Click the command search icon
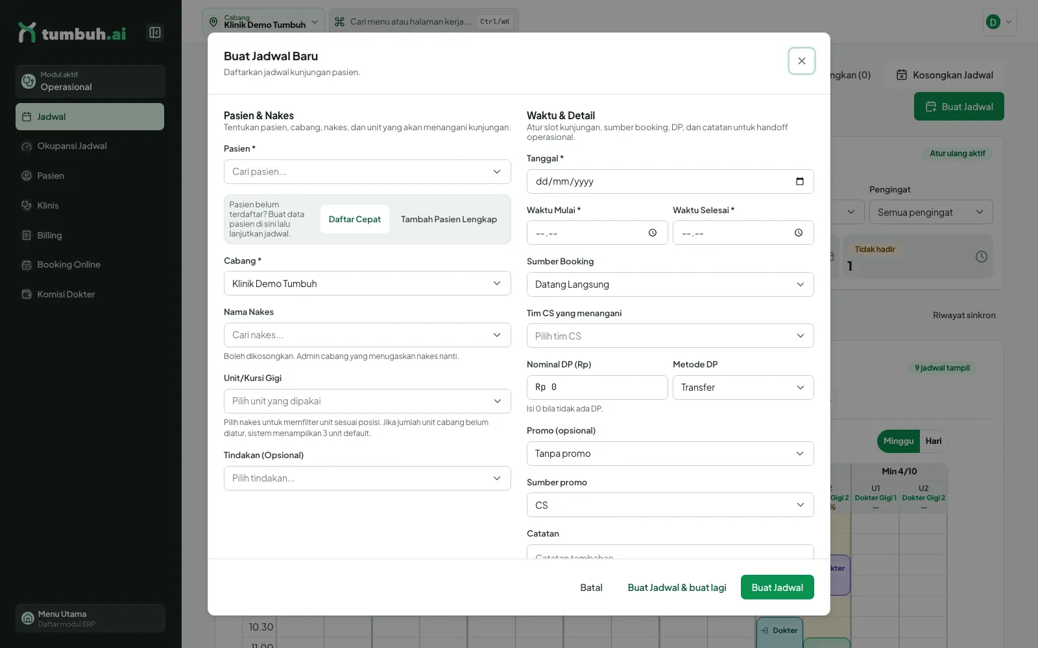 [339, 21]
